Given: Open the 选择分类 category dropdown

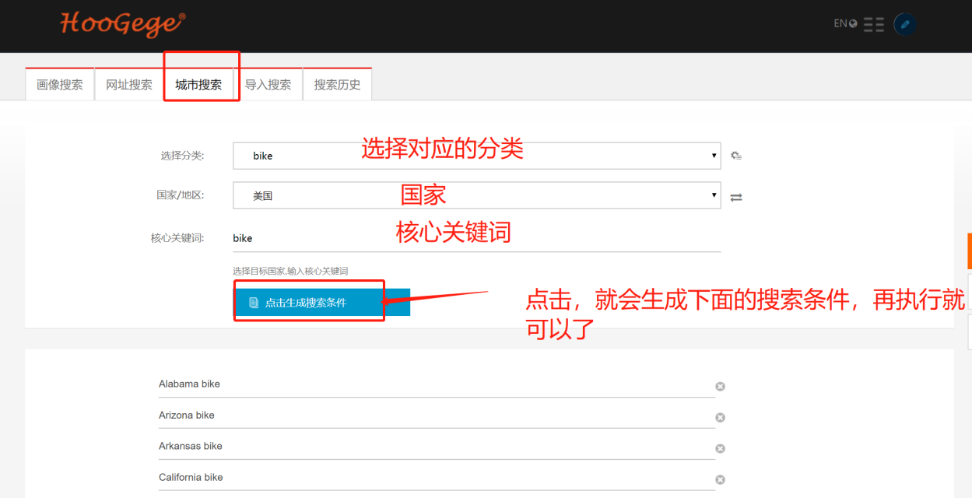Looking at the screenshot, I should tap(476, 156).
